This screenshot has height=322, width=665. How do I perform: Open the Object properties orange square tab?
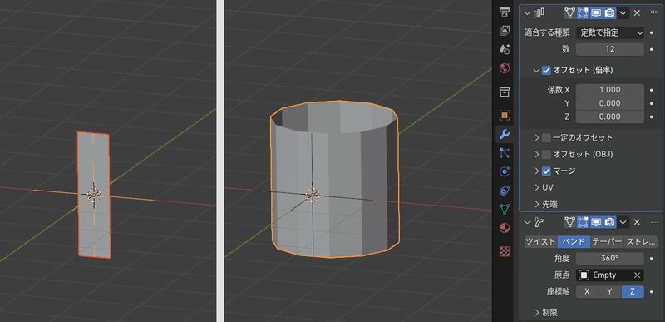pyautogui.click(x=505, y=115)
